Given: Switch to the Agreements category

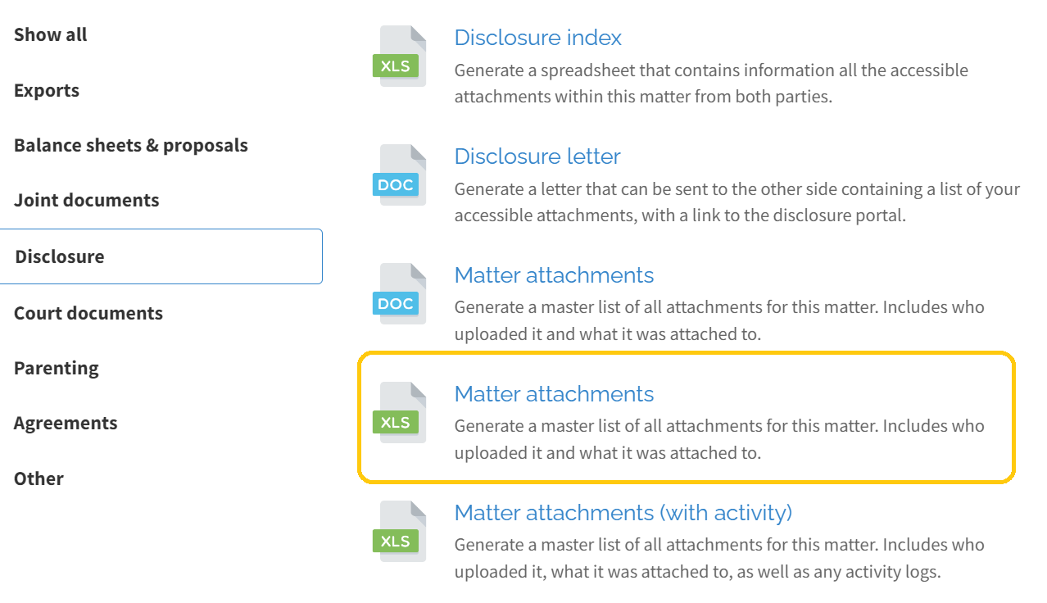Looking at the screenshot, I should click(66, 424).
